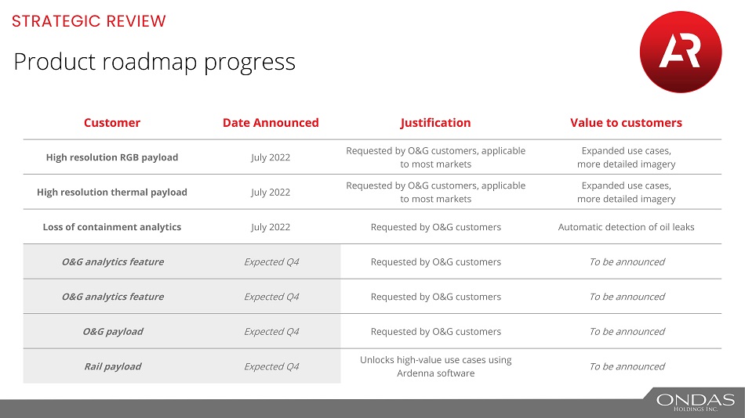Select the High resolution RGB payload cell
Image resolution: width=745 pixels, height=418 pixels.
coord(112,157)
